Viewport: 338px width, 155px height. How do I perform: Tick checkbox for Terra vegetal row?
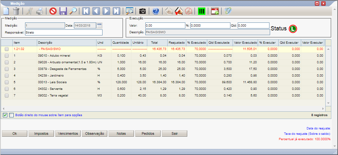click(x=7, y=96)
